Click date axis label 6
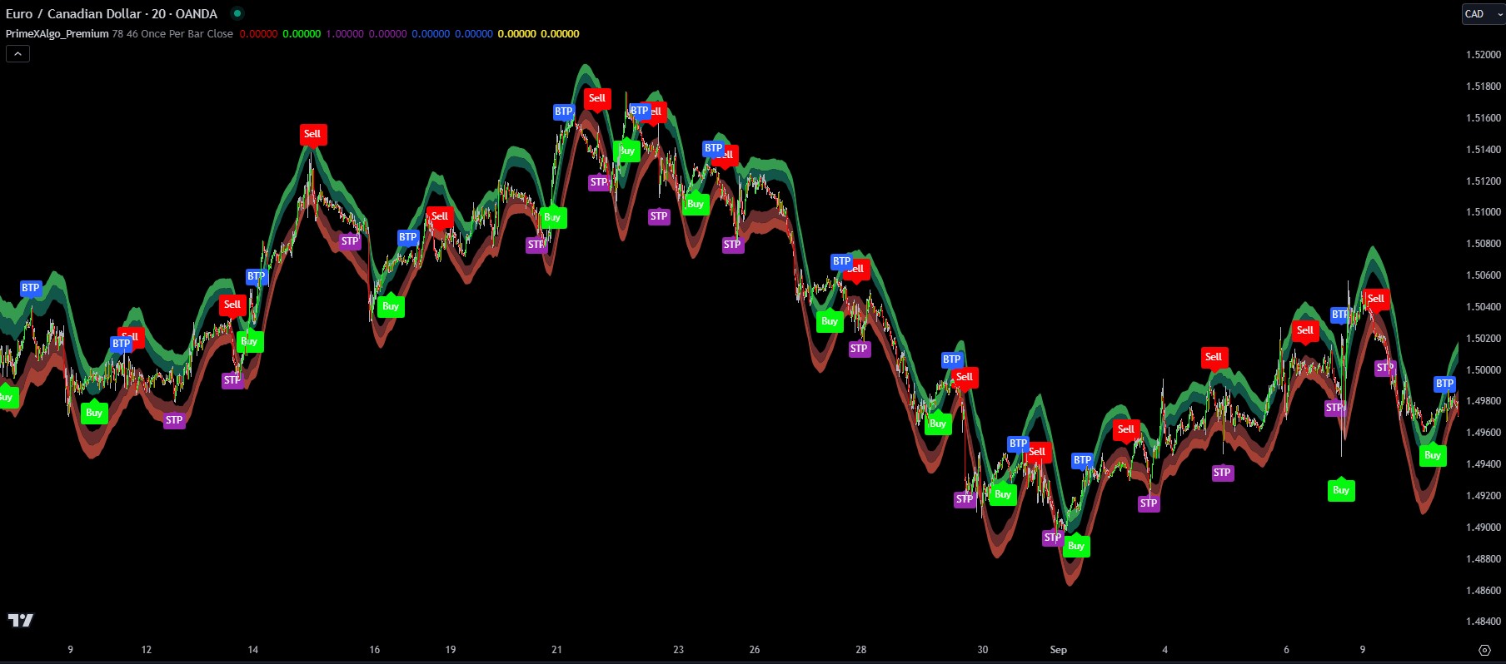 click(1287, 650)
